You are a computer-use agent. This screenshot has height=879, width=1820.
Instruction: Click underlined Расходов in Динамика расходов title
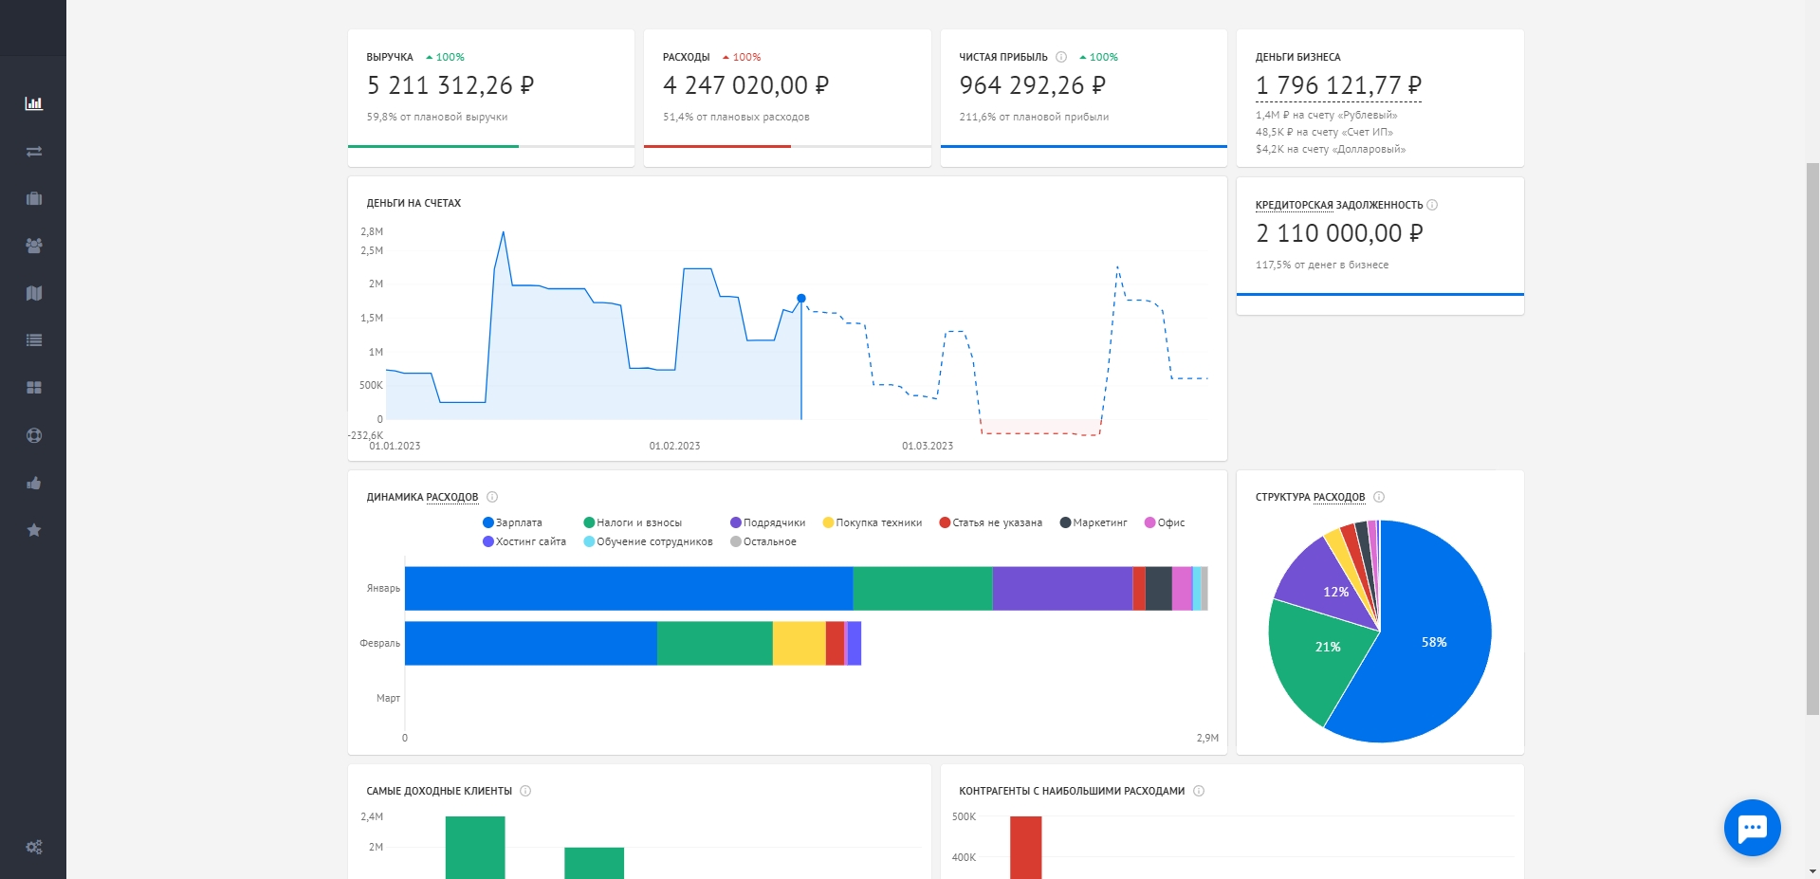[452, 497]
